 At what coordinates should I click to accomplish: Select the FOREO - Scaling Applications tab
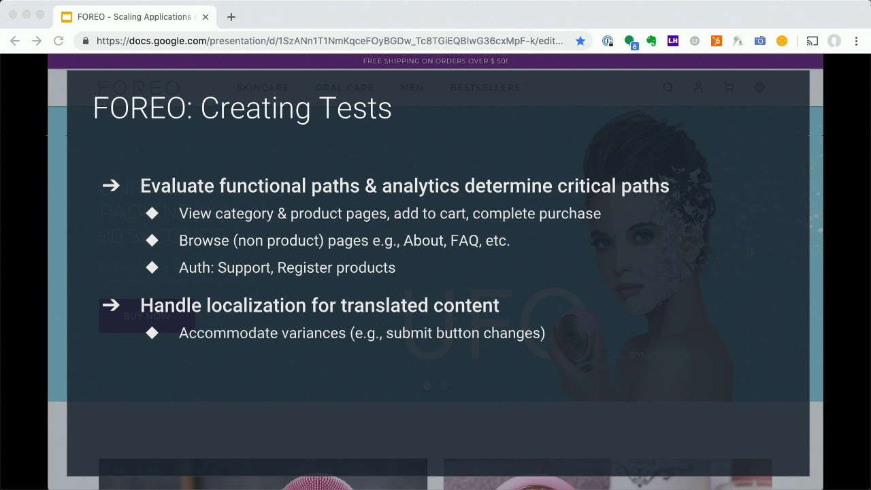click(x=135, y=16)
